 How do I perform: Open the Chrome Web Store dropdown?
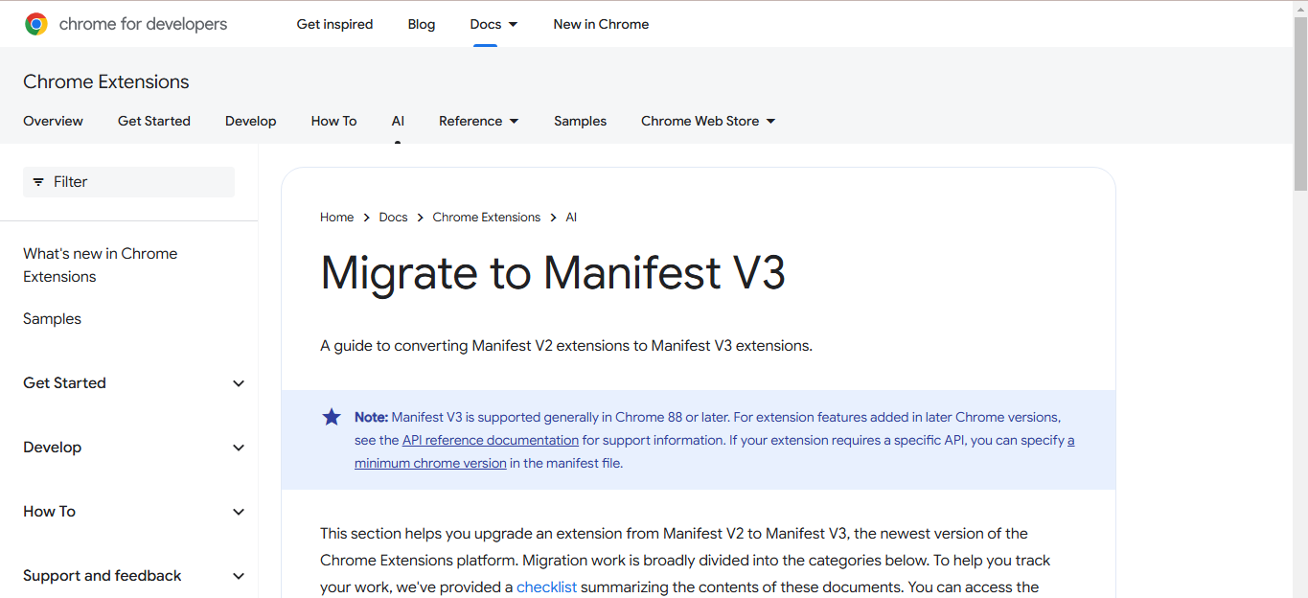point(706,121)
